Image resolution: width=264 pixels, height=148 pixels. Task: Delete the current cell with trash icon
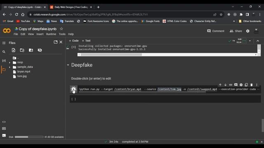pyautogui.click(x=251, y=85)
